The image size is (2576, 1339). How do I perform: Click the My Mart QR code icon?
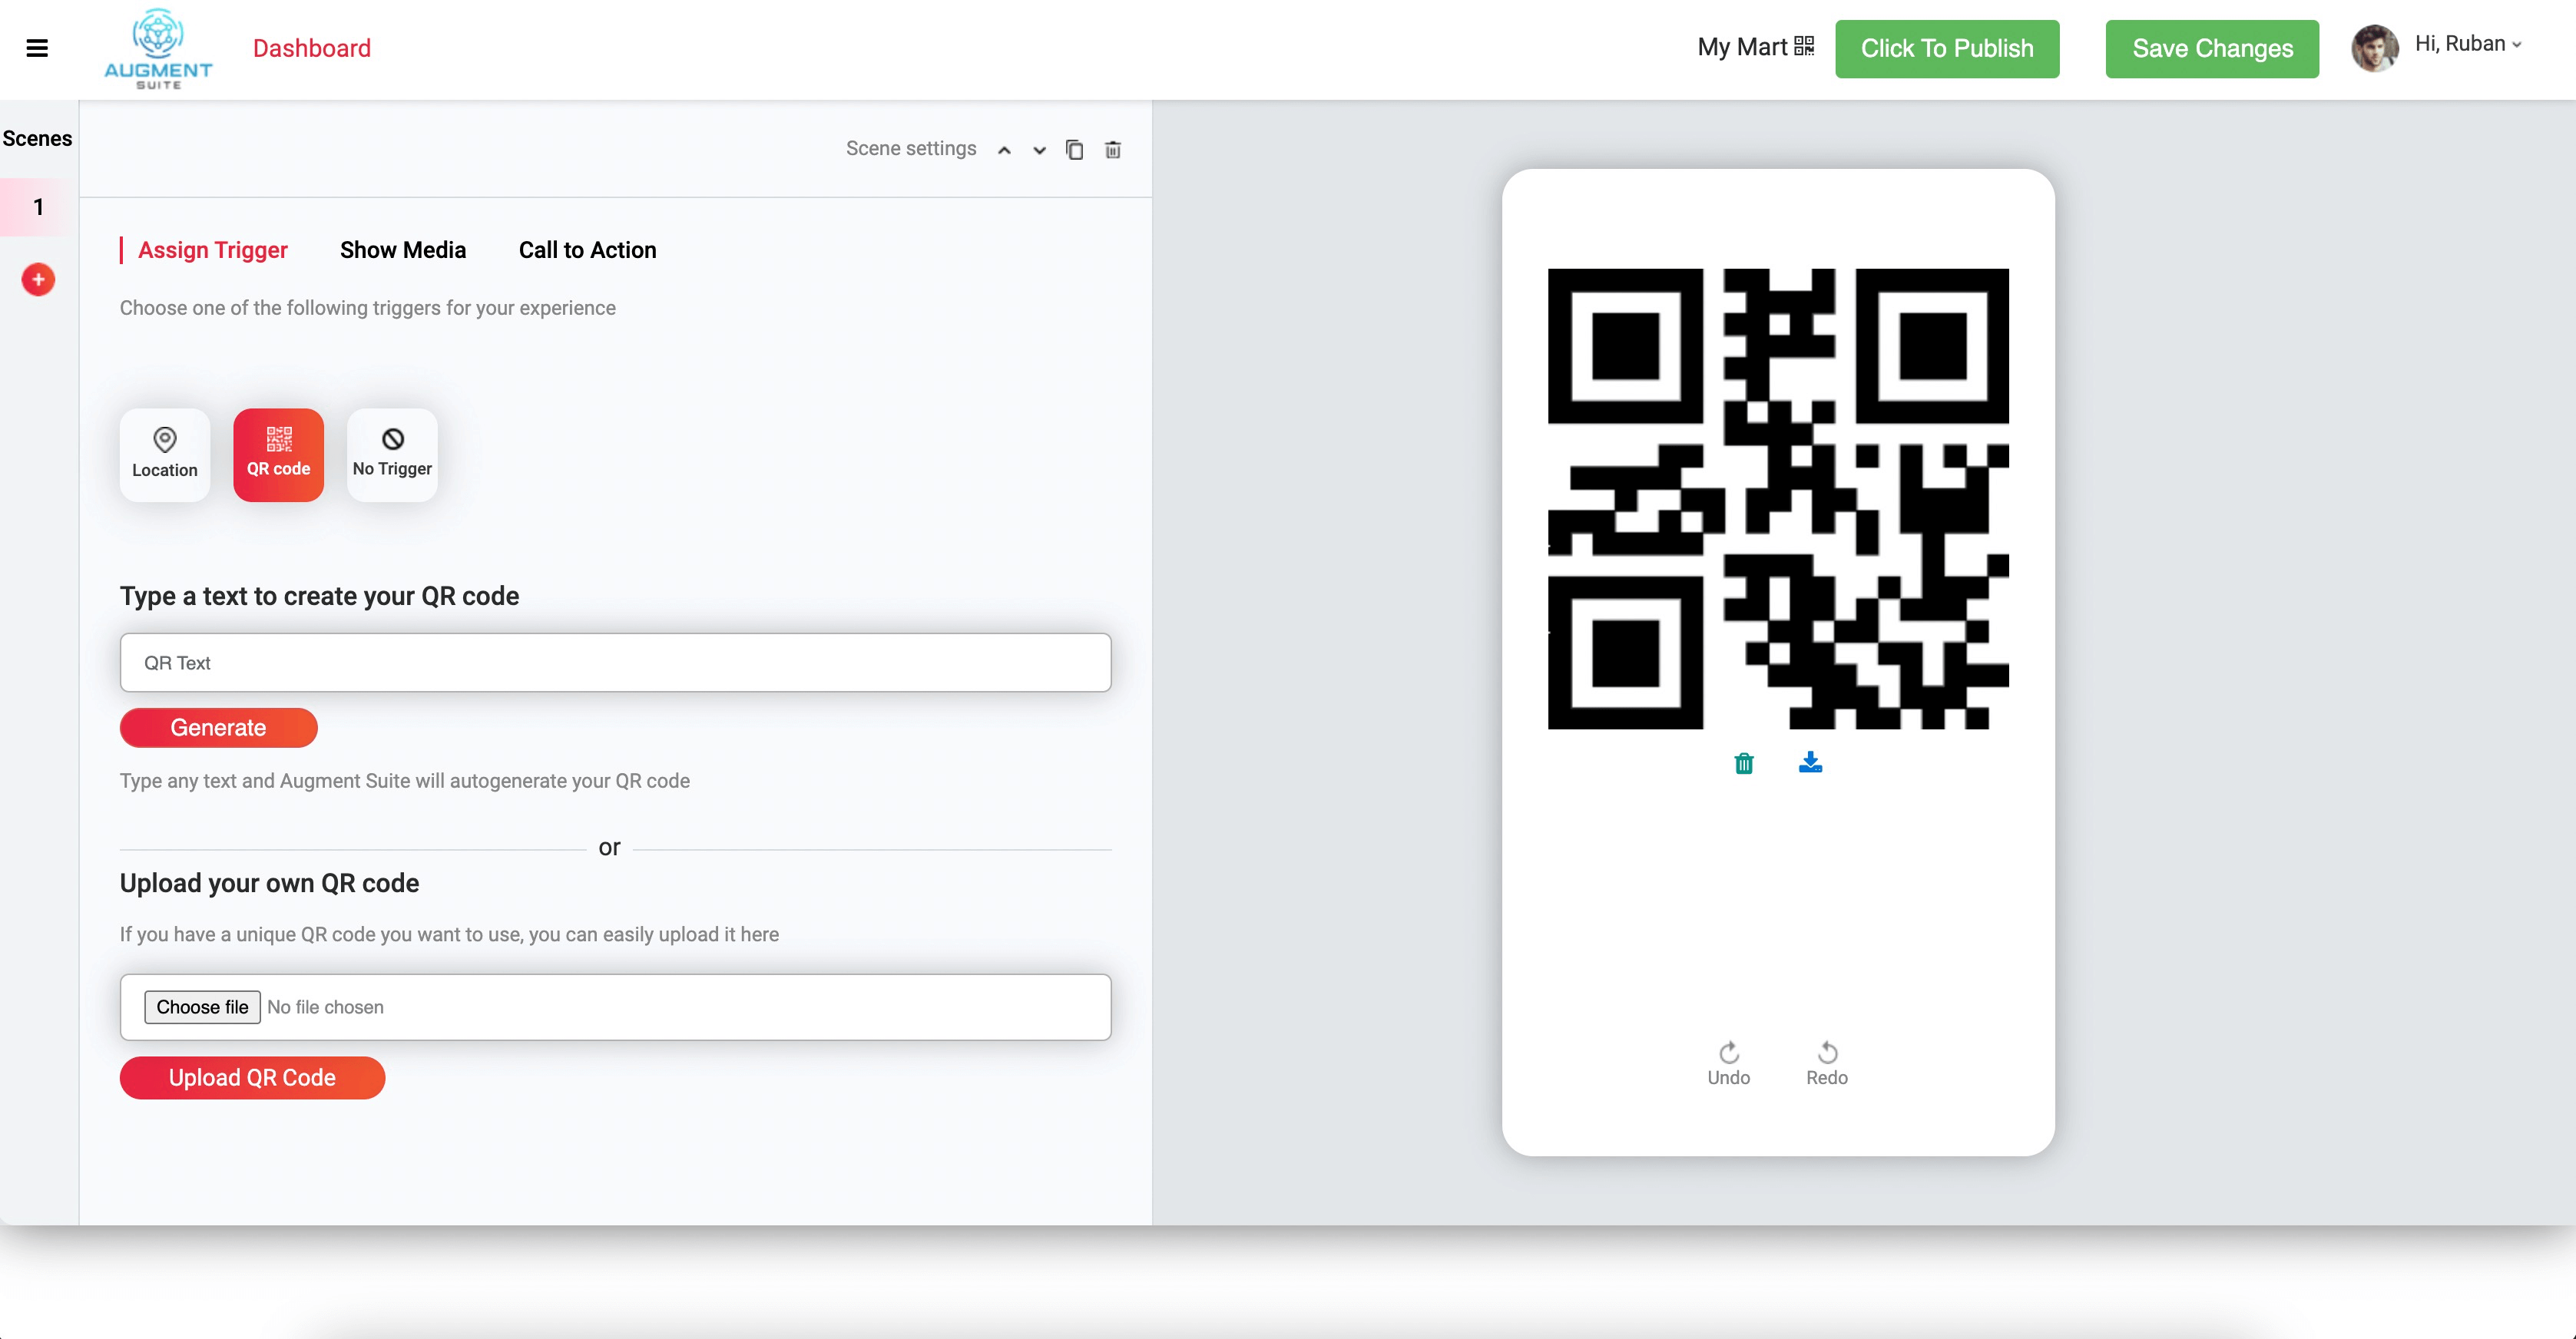1803,46
